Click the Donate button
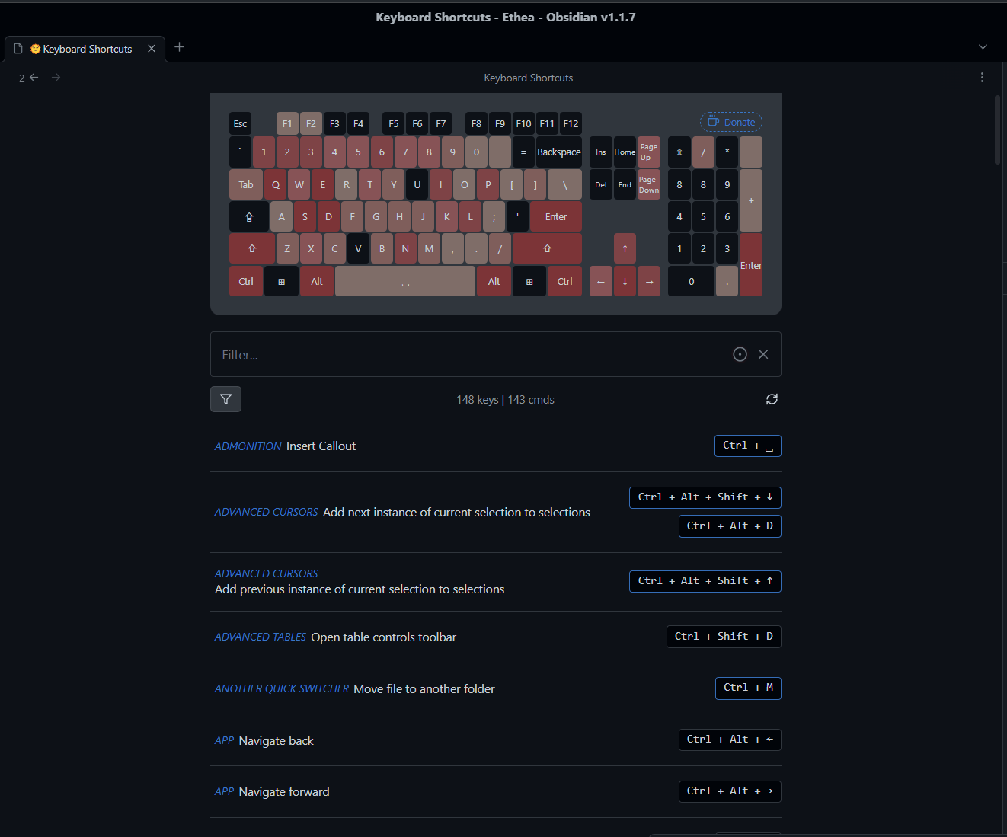 tap(731, 122)
